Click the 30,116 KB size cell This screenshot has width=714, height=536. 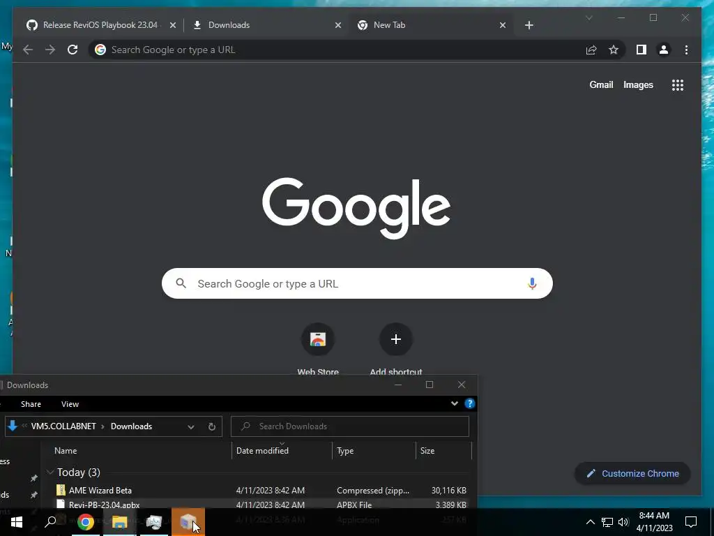(448, 491)
